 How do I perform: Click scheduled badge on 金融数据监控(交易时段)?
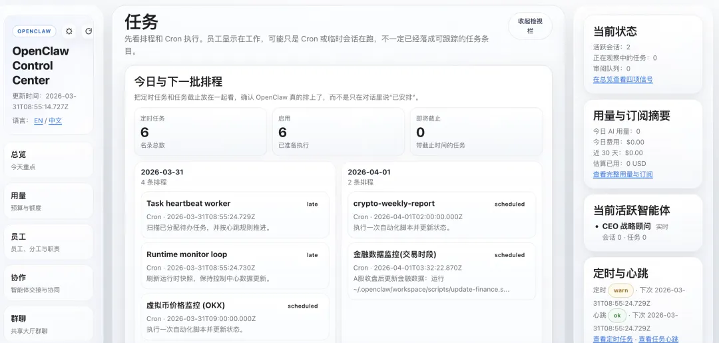coord(509,255)
